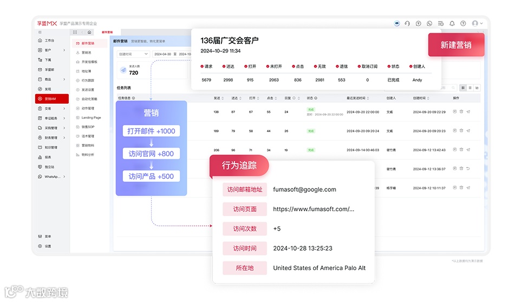Click the circled T icon in top bar
The height and width of the screenshot is (302, 522).
point(419,23)
